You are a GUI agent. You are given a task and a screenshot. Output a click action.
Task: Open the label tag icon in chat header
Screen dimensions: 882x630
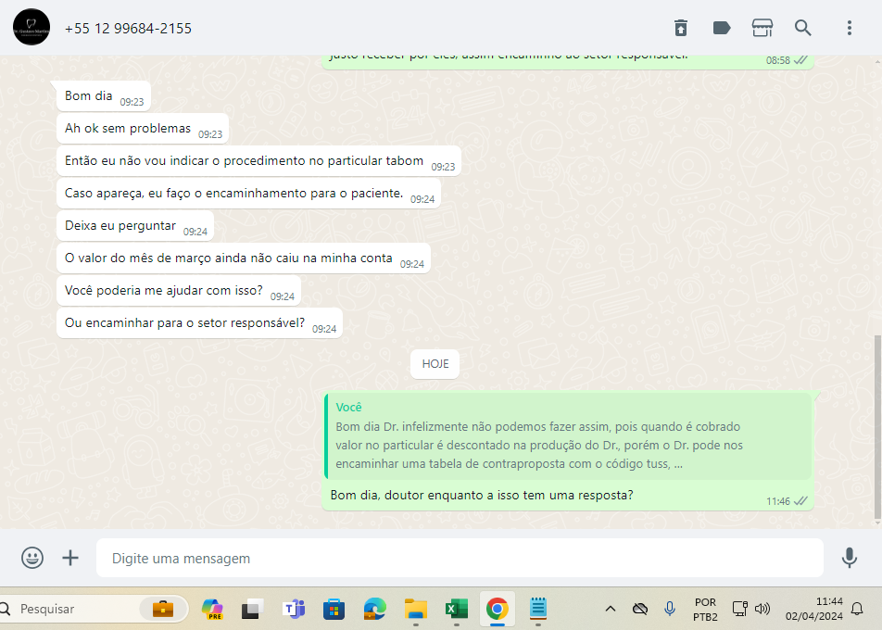[x=721, y=28]
